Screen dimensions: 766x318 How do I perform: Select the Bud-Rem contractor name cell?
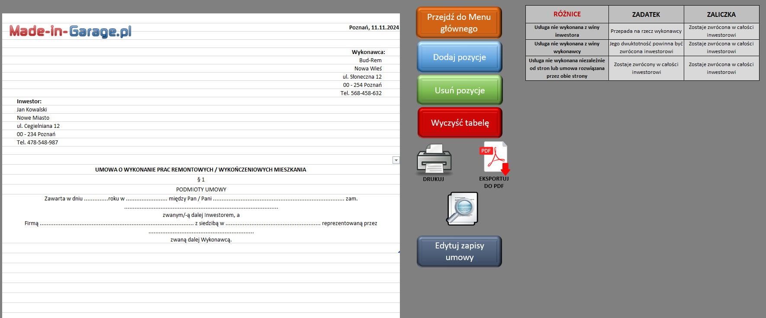(x=370, y=60)
